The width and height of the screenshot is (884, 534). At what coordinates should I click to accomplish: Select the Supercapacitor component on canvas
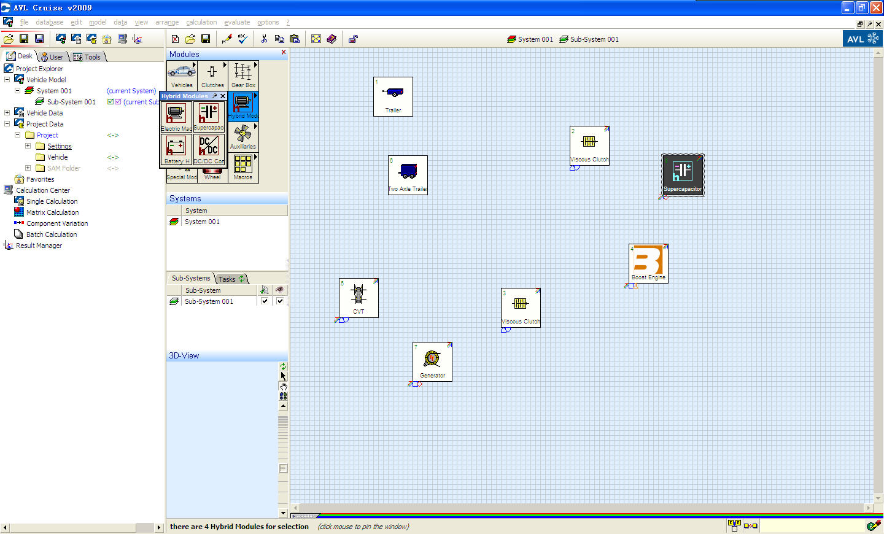click(683, 175)
